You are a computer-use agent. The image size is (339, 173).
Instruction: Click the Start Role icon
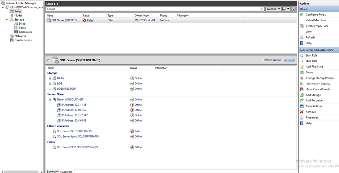(302, 55)
